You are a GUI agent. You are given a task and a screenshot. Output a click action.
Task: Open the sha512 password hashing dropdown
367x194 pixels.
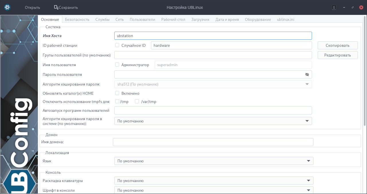pyautogui.click(x=213, y=84)
